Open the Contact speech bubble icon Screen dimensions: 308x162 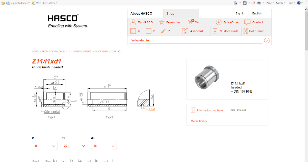click(x=247, y=22)
